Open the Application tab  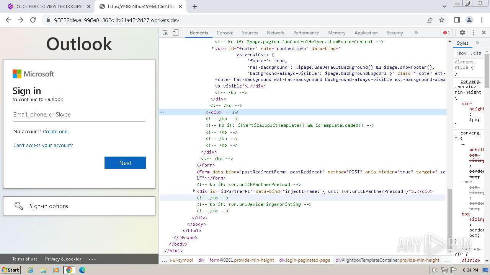point(366,33)
